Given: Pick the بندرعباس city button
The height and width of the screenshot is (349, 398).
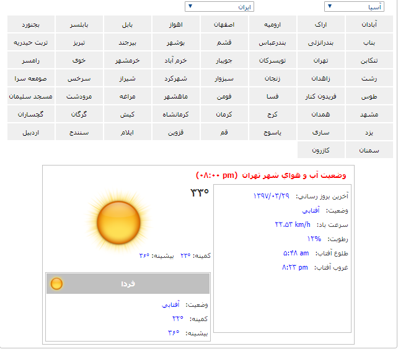Looking at the screenshot, I should 273,42.
